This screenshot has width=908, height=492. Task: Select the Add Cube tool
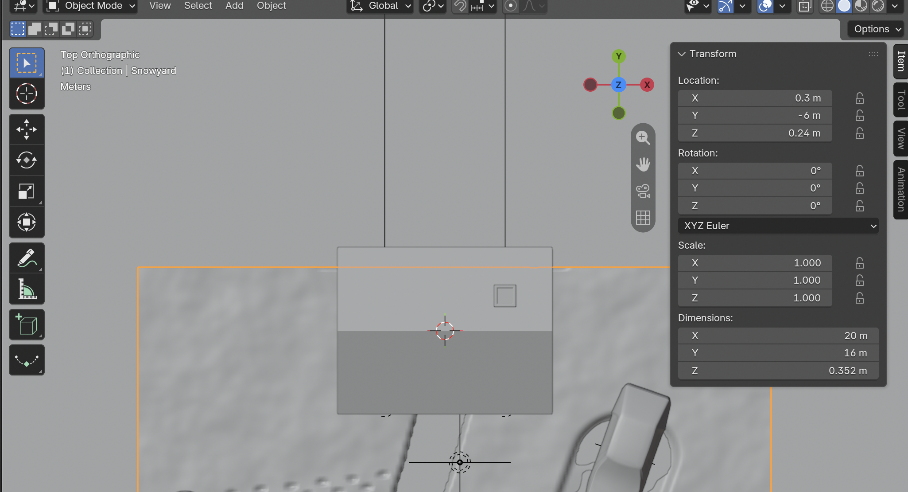click(27, 324)
